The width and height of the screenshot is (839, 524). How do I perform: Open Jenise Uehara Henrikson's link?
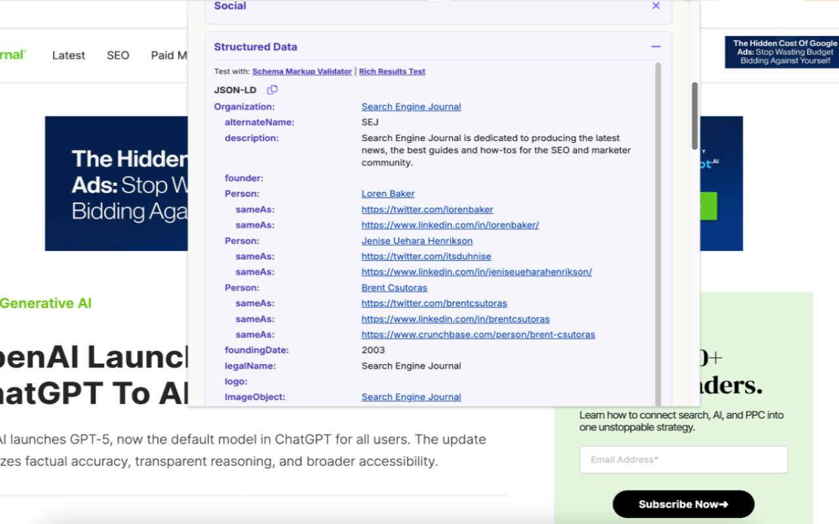(x=417, y=240)
